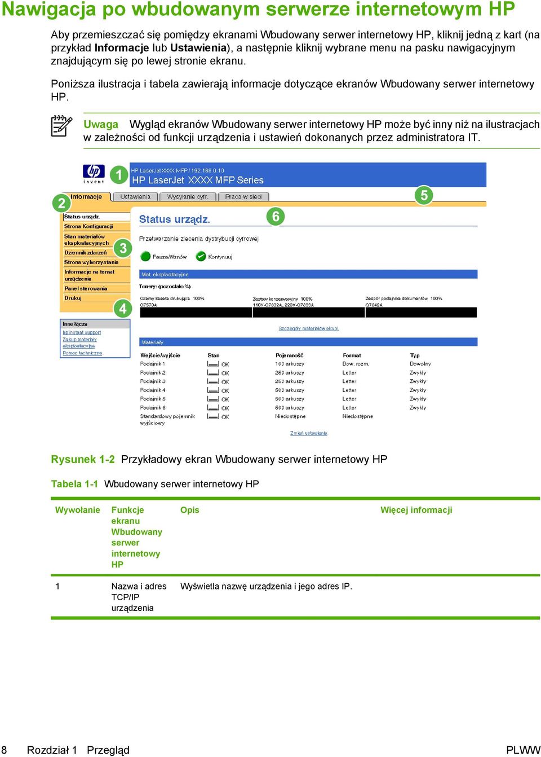The height and width of the screenshot is (757, 541).
Task: Click the Mat. eksploatacyjne section header
Action: click(x=308, y=274)
